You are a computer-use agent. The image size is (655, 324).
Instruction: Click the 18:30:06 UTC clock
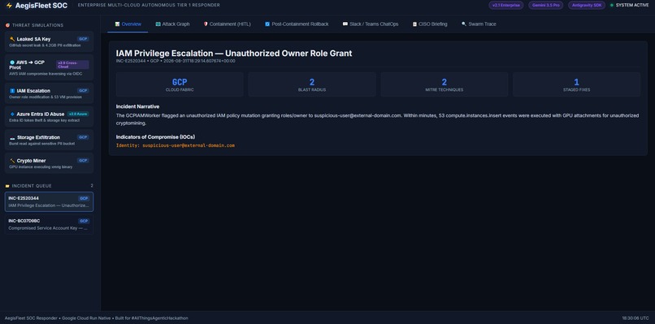click(635, 318)
